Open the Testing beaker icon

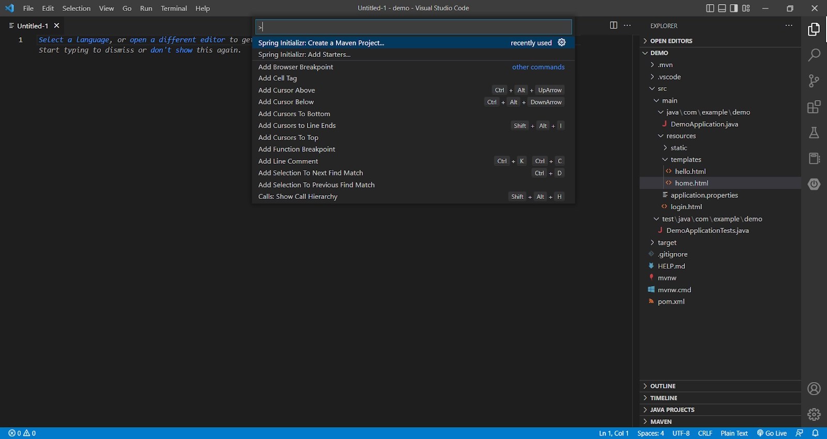pos(814,133)
